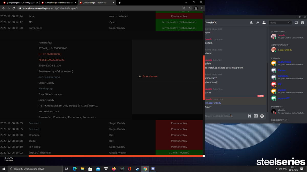This screenshot has width=307, height=172.
Task: Open a new Chrome tab
Action: tap(119, 3)
